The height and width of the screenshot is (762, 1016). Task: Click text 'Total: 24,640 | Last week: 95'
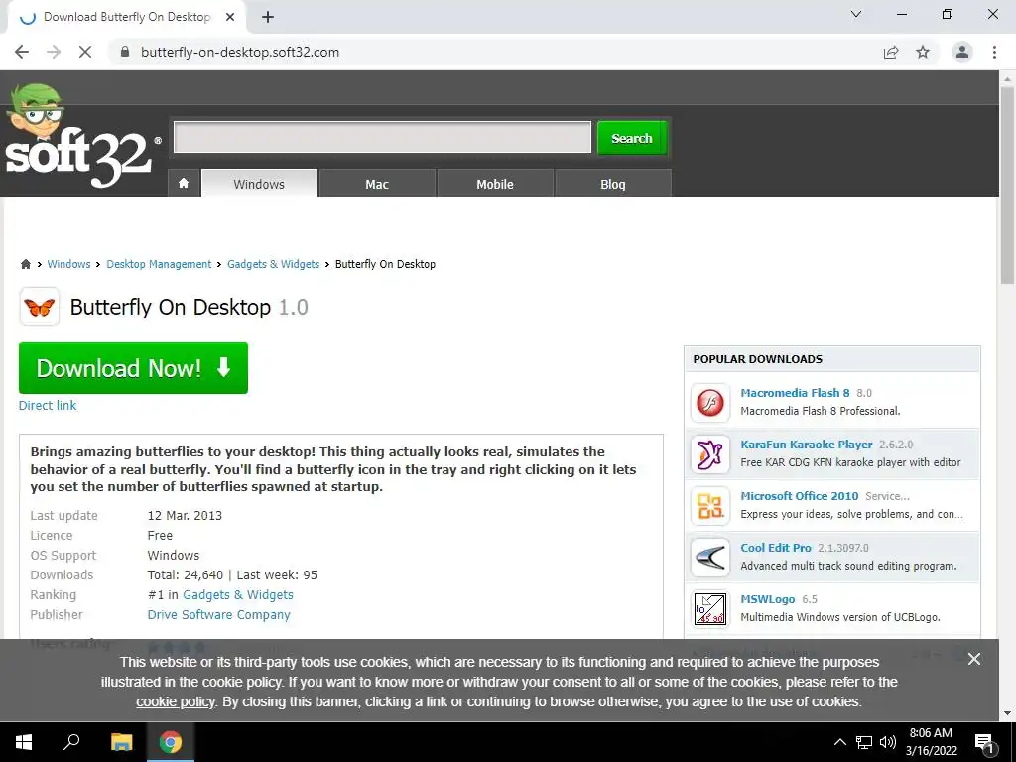(232, 574)
